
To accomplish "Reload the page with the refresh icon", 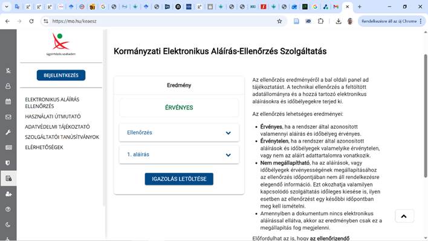I will (x=31, y=21).
